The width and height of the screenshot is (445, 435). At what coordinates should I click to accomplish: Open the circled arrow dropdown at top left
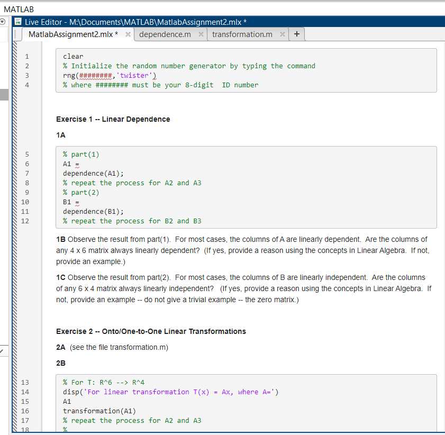[x=4, y=21]
